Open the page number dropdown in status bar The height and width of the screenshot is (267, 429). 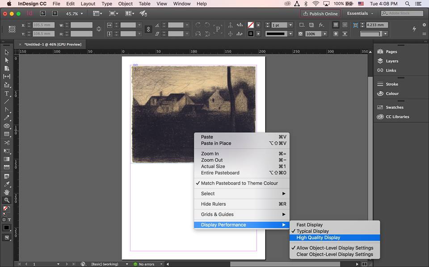pyautogui.click(x=58, y=264)
